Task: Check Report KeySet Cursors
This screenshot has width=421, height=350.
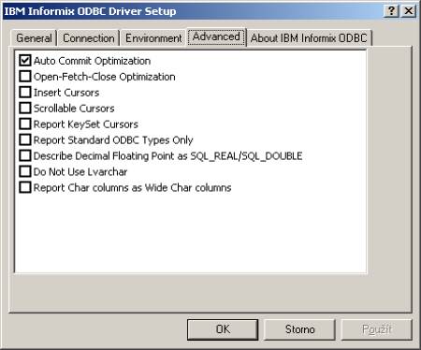Action: coord(25,124)
